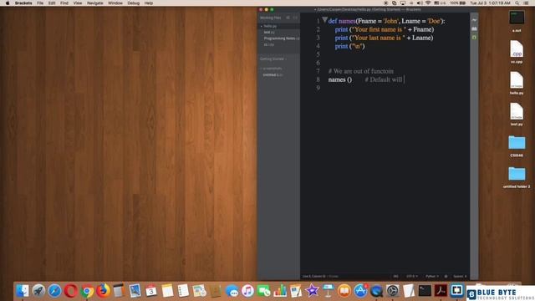Select test.py in Working Files
535x301 pixels.
pyautogui.click(x=269, y=32)
